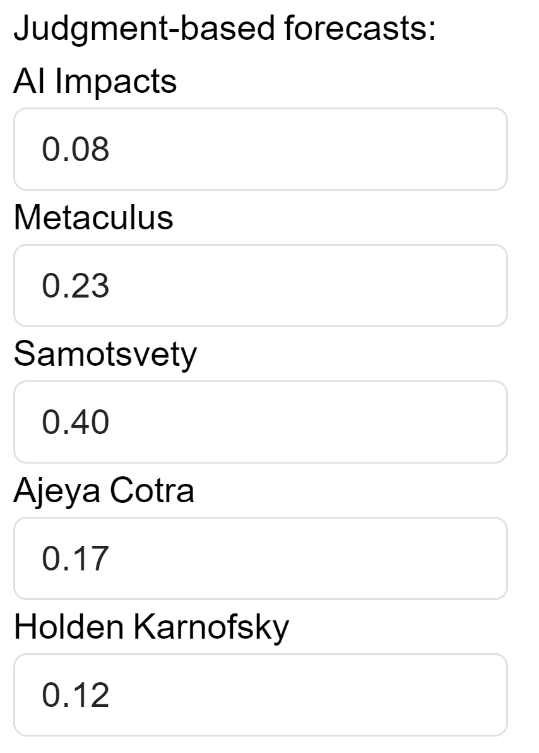Place cursor on the 0.08 value
The width and height of the screenshot is (539, 753).
coord(75,150)
